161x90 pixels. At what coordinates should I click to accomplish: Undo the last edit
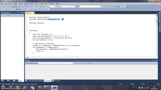[x=28, y=6]
